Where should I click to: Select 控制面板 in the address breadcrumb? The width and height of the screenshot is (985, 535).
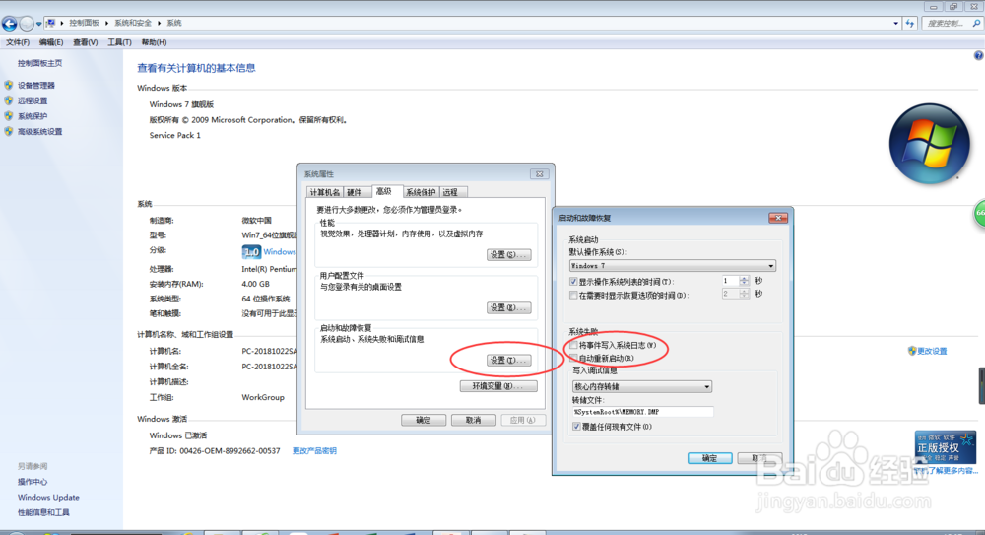[x=84, y=23]
